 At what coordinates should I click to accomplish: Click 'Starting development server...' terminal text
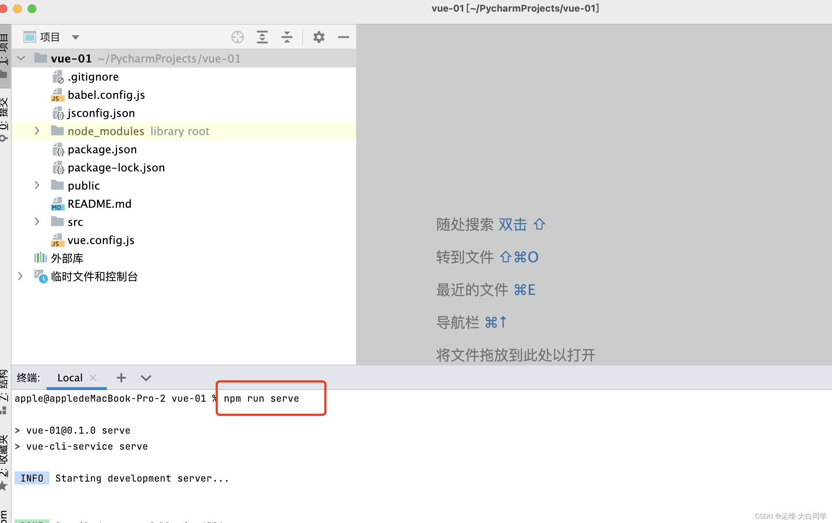[142, 478]
